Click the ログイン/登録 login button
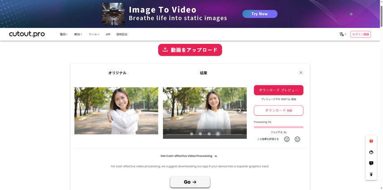The image size is (383, 190). 361,35
